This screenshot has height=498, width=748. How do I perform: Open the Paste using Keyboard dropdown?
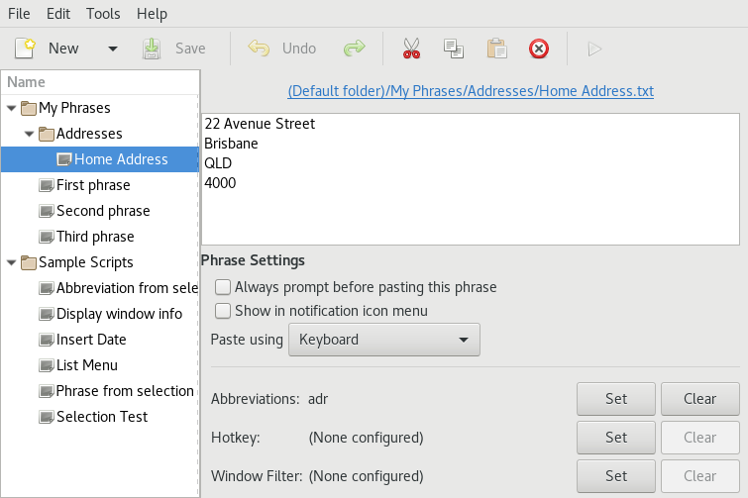pos(384,340)
